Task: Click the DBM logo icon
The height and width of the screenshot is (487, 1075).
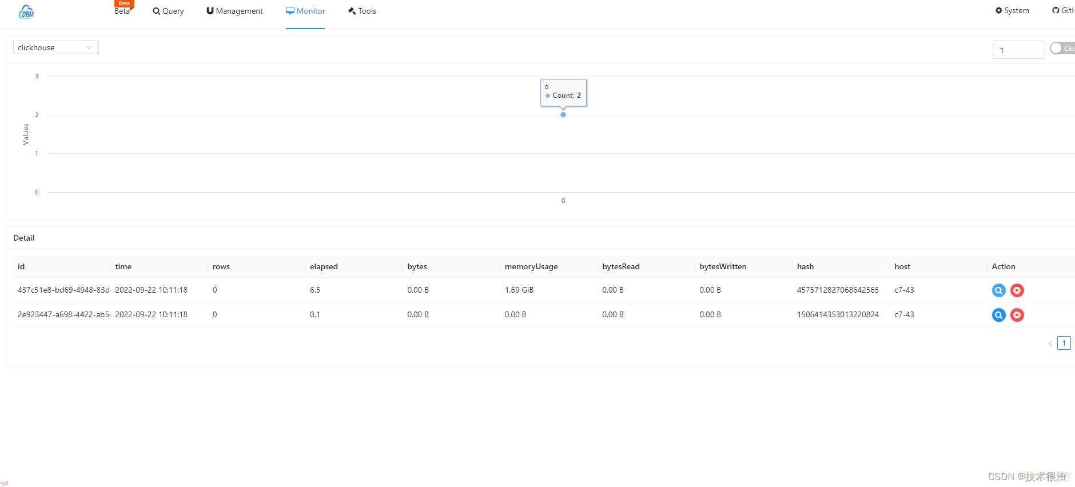Action: pyautogui.click(x=26, y=11)
